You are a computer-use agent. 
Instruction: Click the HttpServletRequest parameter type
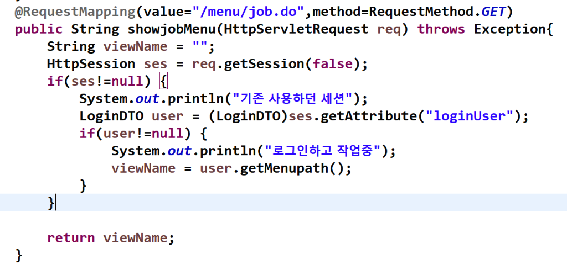(x=297, y=29)
